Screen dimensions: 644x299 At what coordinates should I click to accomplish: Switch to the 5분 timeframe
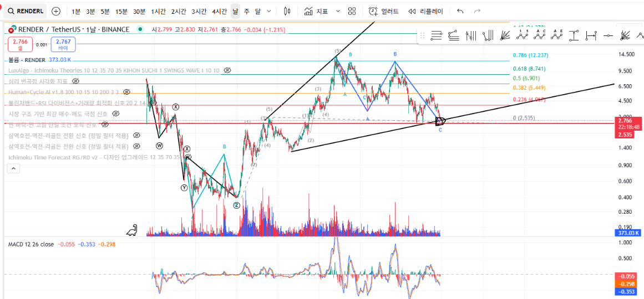pyautogui.click(x=105, y=11)
